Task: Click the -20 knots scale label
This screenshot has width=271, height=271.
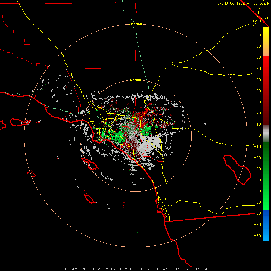Action: tap(257, 157)
